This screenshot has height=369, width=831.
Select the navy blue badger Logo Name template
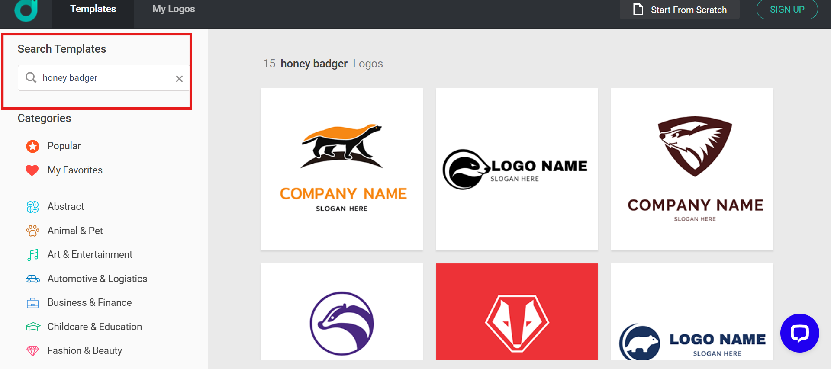point(692,312)
